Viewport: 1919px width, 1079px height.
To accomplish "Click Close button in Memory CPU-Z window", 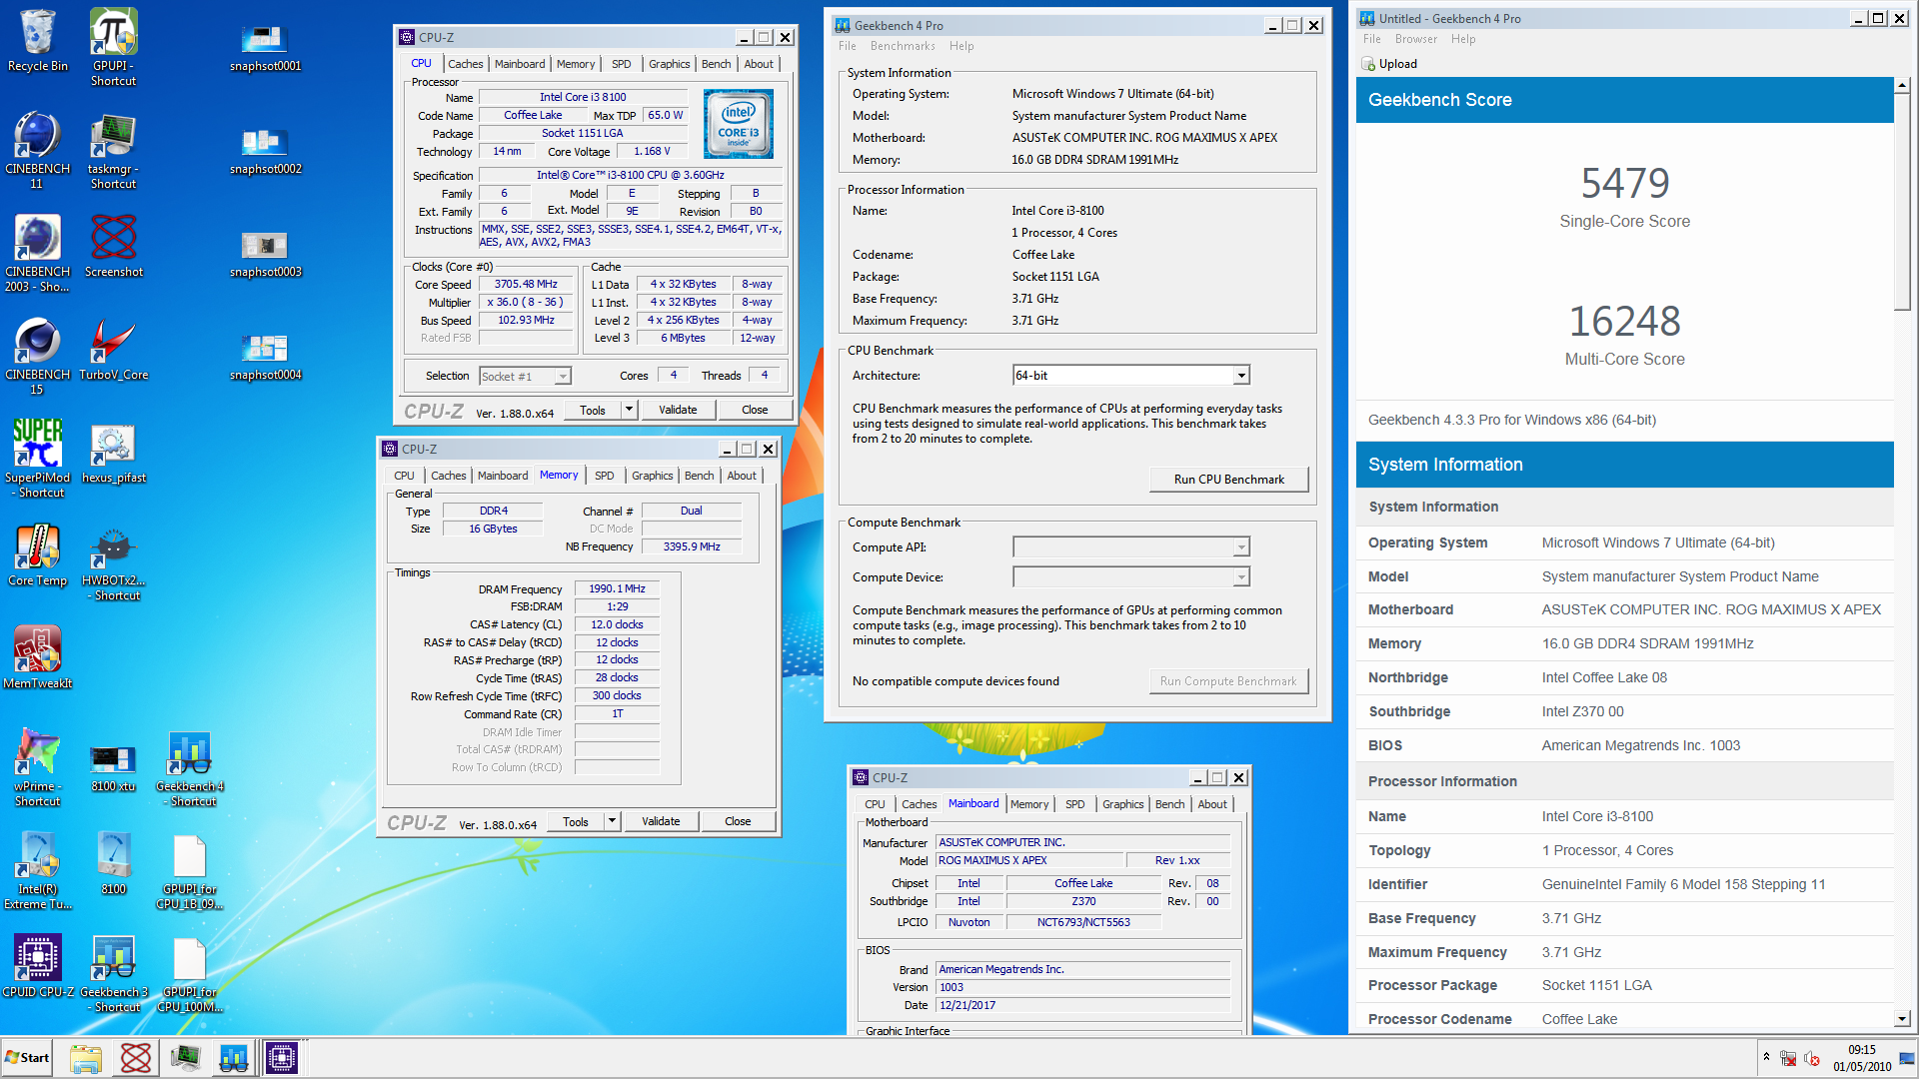I will (738, 821).
